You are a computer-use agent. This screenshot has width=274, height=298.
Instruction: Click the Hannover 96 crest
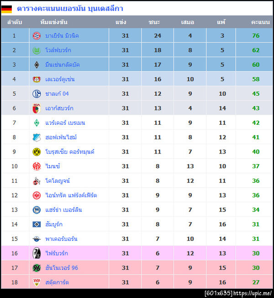(37, 268)
